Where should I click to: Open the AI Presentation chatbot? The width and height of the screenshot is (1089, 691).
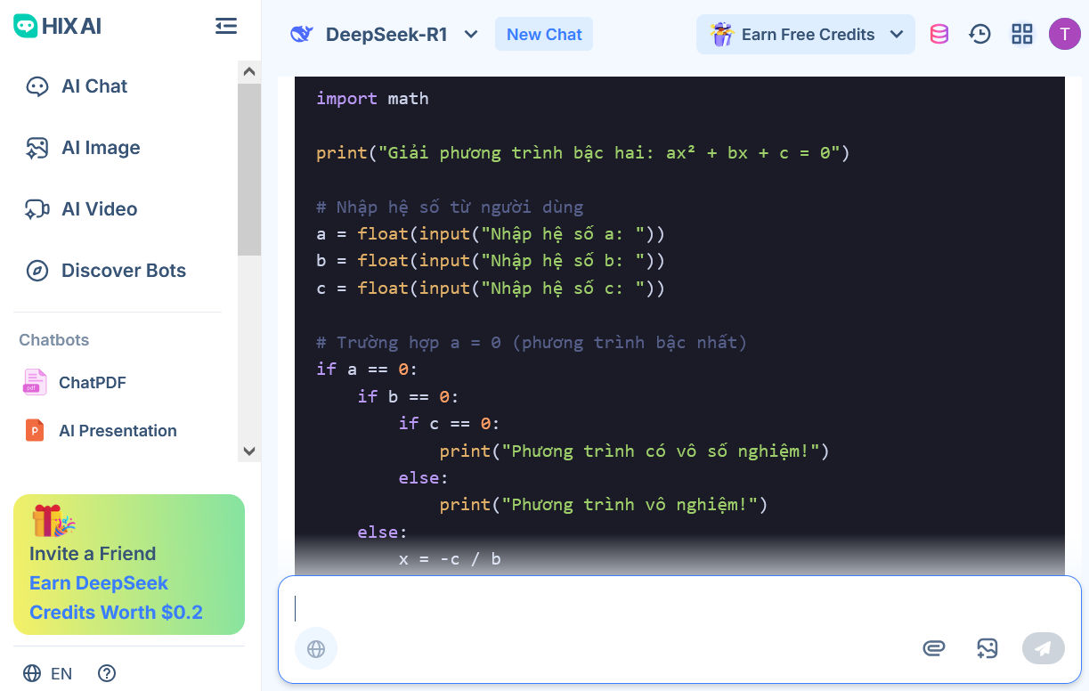(118, 431)
